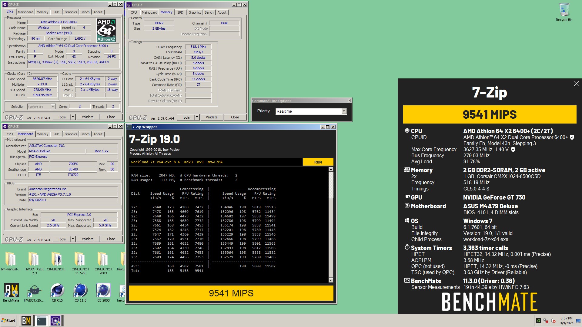The width and height of the screenshot is (582, 327).
Task: Open the Windows Start button
Action: pos(8,321)
